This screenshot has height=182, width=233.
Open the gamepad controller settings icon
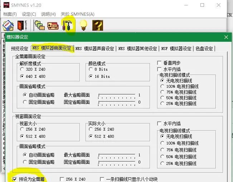[x=53, y=26]
